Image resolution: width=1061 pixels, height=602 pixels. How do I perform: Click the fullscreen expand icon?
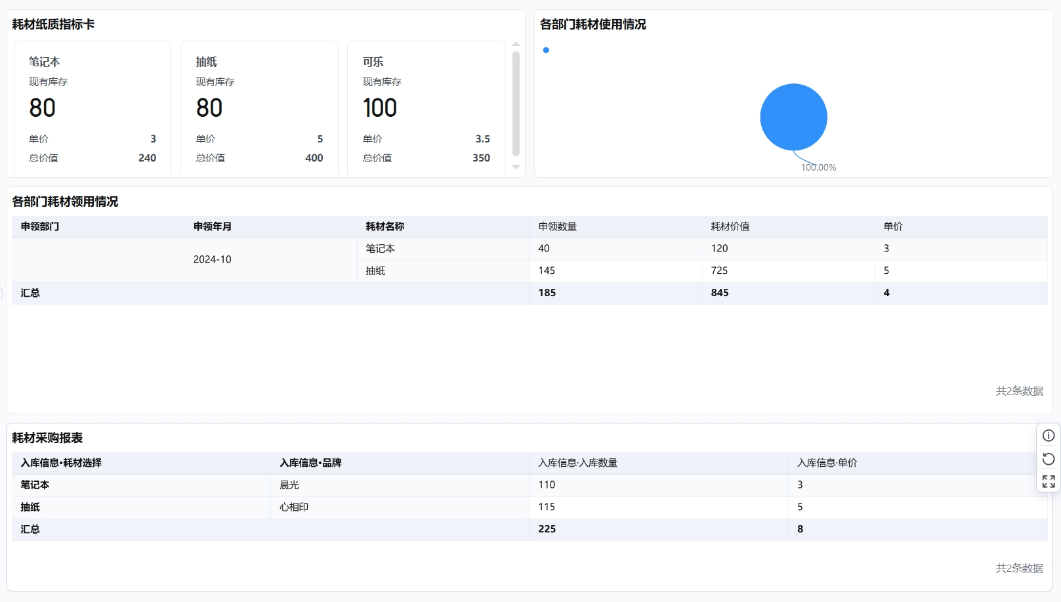coord(1048,481)
